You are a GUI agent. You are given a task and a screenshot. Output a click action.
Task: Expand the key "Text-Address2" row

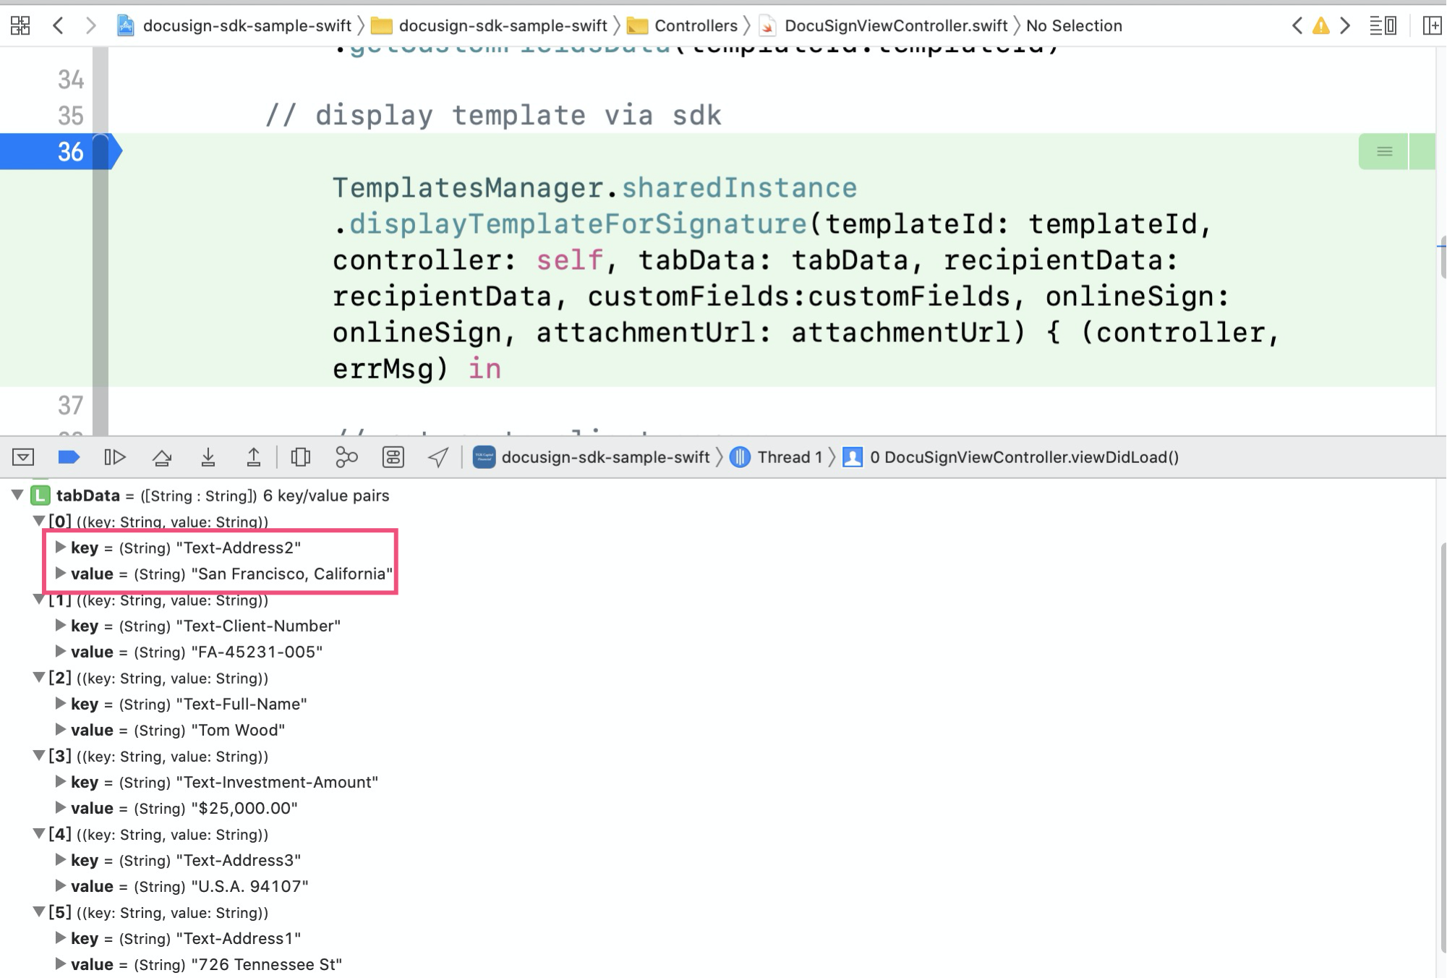[61, 548]
